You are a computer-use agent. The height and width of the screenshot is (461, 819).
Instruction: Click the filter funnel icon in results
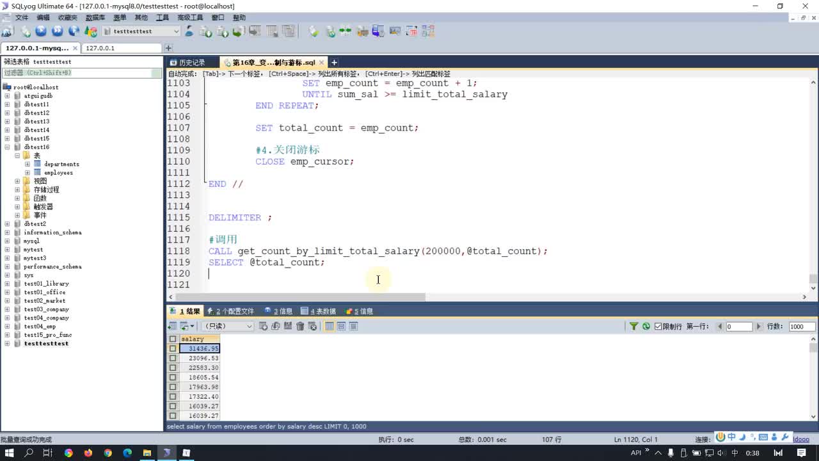point(633,327)
